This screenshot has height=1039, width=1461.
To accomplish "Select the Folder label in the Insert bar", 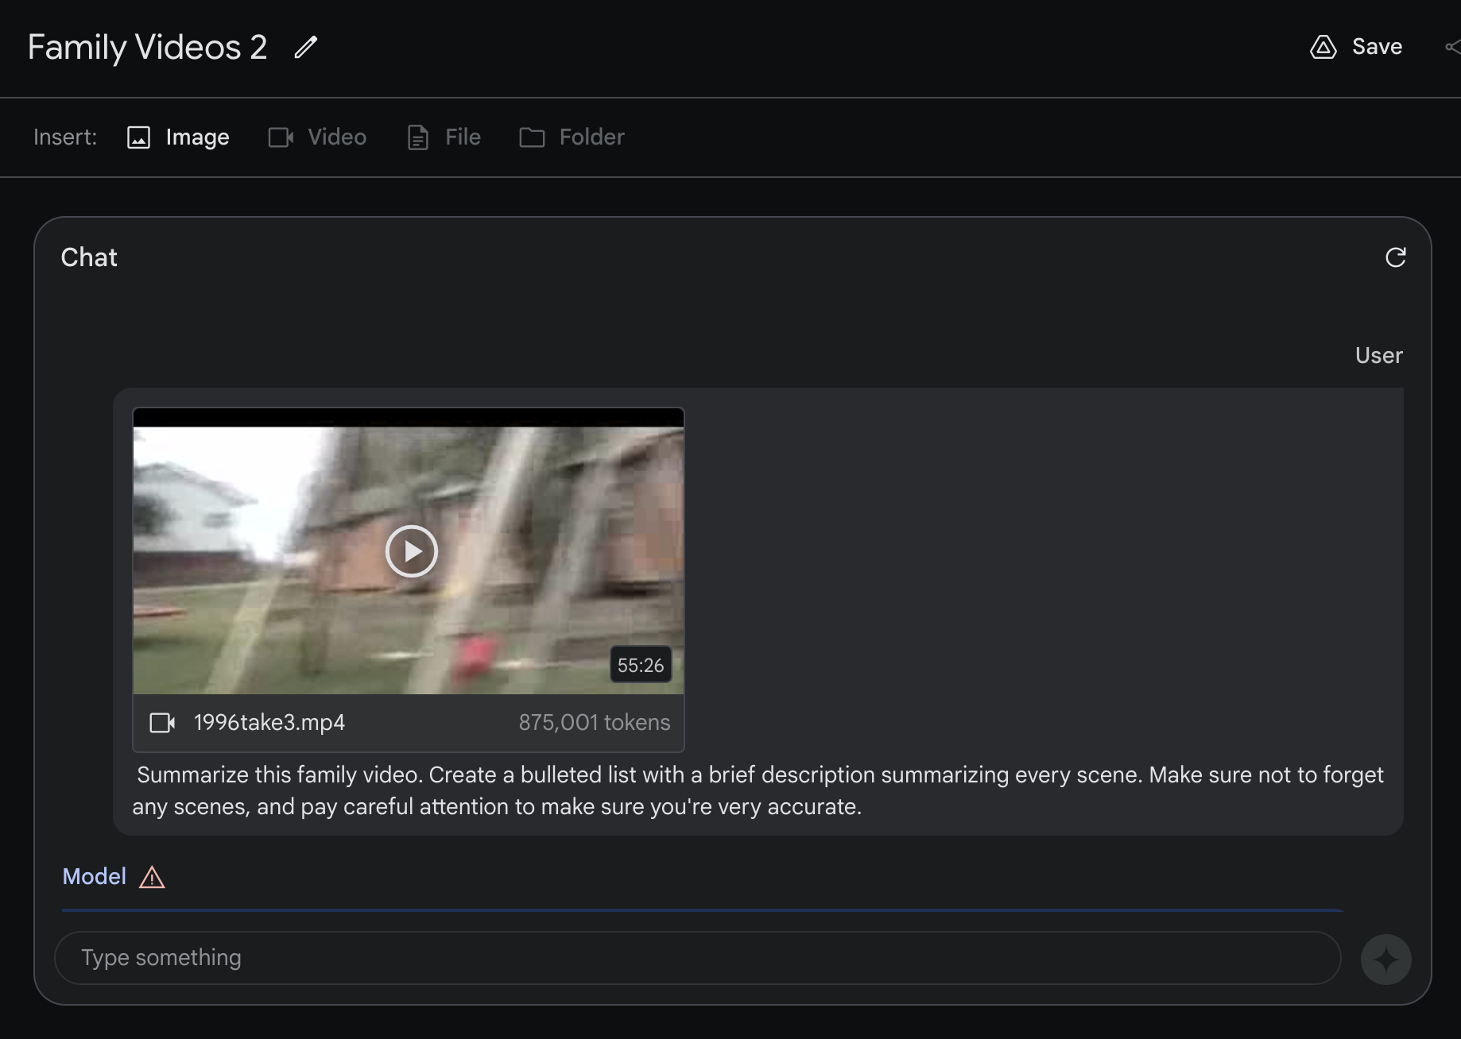I will pyautogui.click(x=591, y=137).
